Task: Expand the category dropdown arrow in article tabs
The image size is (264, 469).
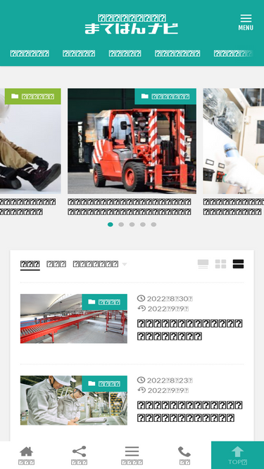Action: (x=125, y=264)
